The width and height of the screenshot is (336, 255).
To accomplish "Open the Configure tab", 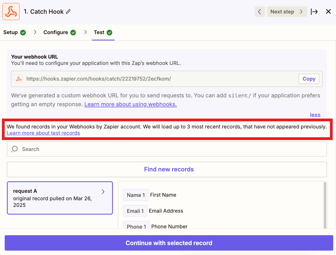I will coord(60,32).
